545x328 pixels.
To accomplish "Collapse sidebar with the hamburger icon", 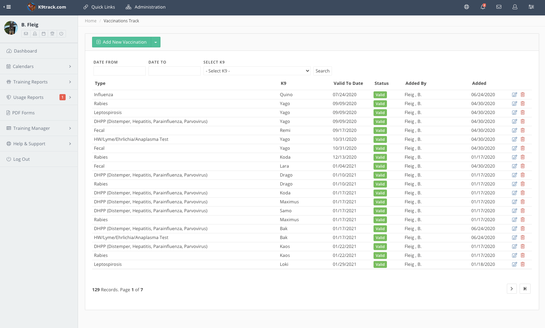I will (x=7, y=7).
